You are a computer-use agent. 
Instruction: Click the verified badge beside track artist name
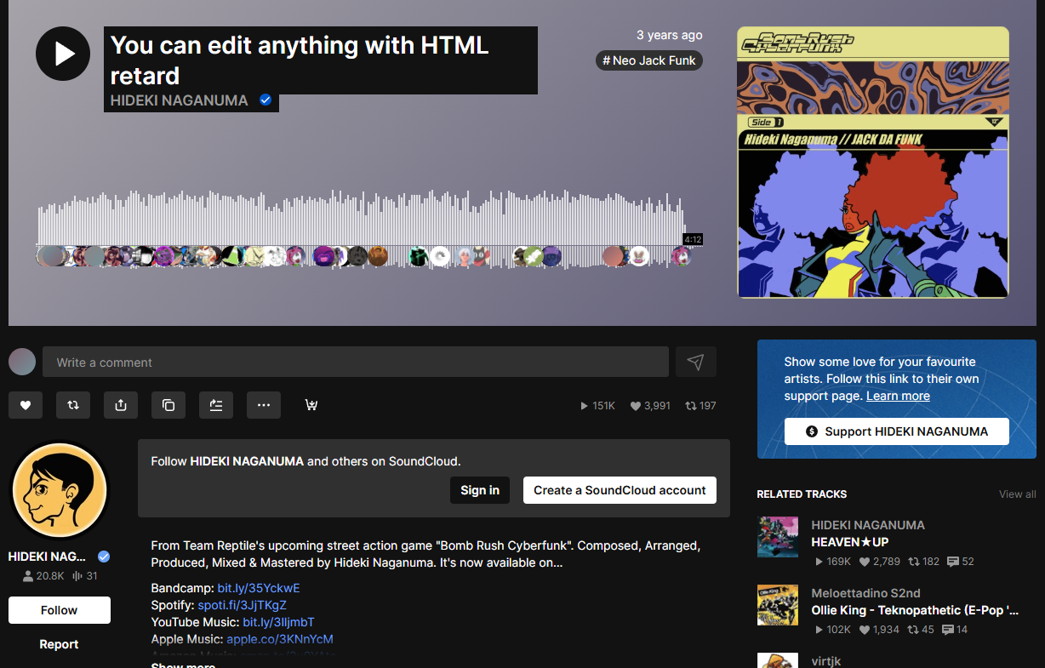click(x=266, y=100)
